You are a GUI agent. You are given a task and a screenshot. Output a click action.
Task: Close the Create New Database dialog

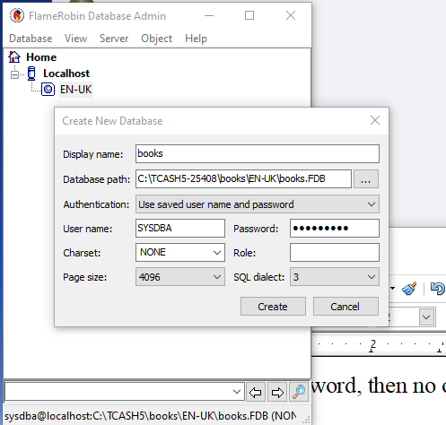coord(375,120)
